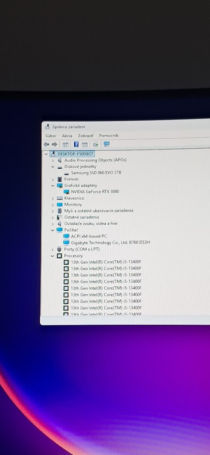Select the Klávesnice label
The image size is (210, 455).
(74, 198)
